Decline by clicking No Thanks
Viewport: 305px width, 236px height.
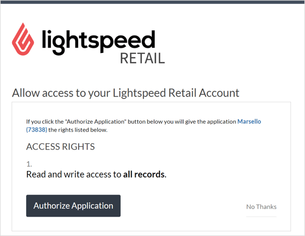coord(261,207)
